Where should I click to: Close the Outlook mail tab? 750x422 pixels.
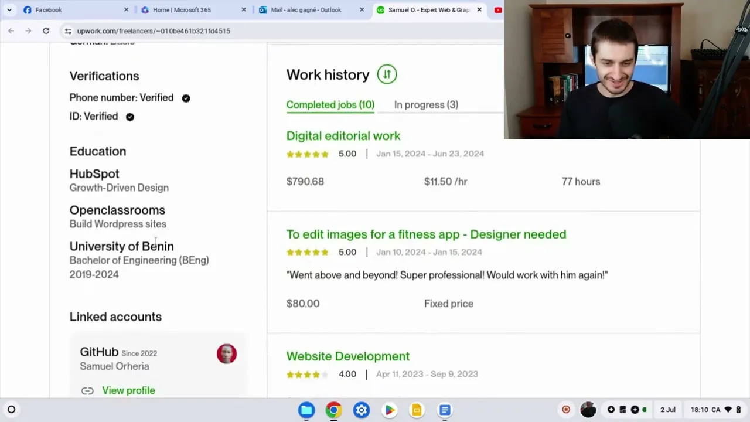point(362,10)
